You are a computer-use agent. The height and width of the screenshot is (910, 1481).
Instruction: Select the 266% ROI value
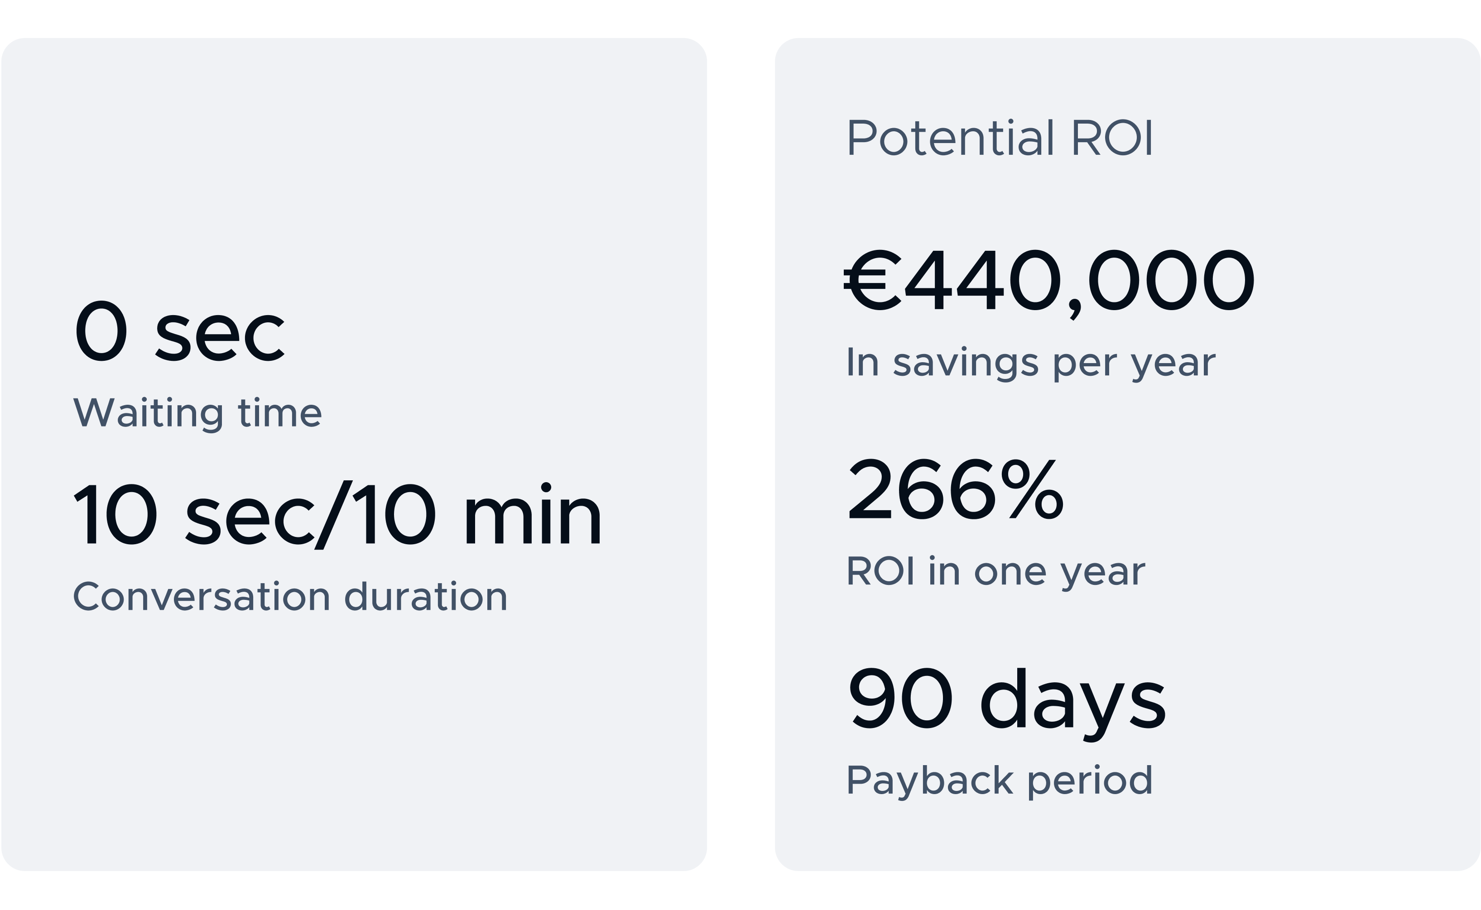956,489
